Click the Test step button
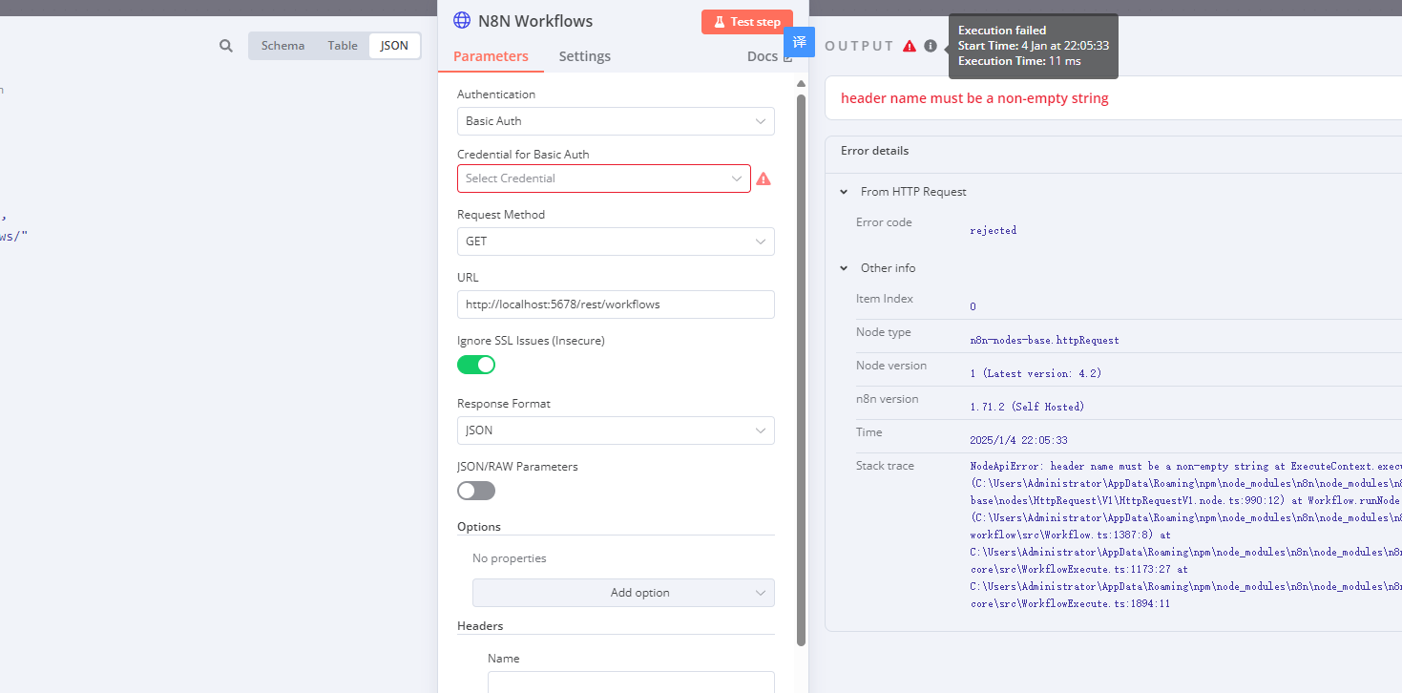This screenshot has height=693, width=1402. click(747, 22)
